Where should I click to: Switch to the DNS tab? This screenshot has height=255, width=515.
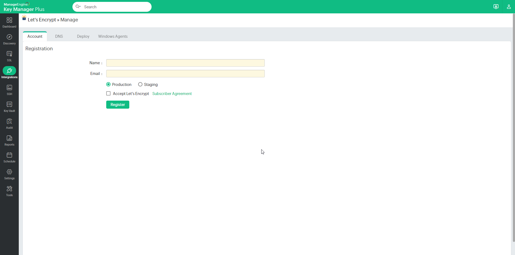point(59,36)
